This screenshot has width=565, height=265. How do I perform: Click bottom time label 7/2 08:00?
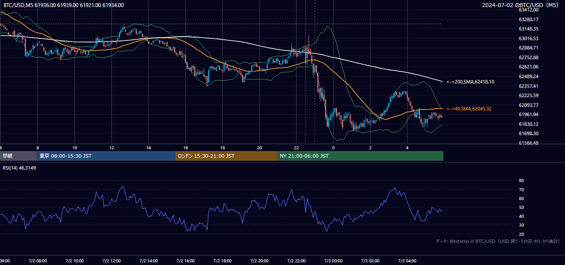(x=38, y=261)
